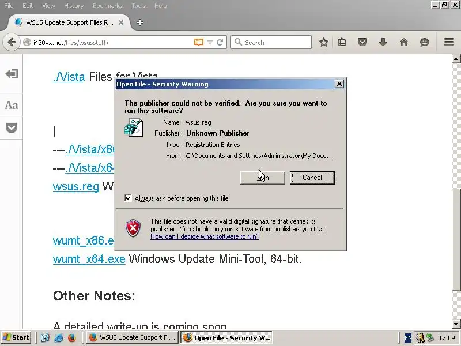
Task: Close reader view using sidebar arrow icon
Action: click(x=12, y=74)
